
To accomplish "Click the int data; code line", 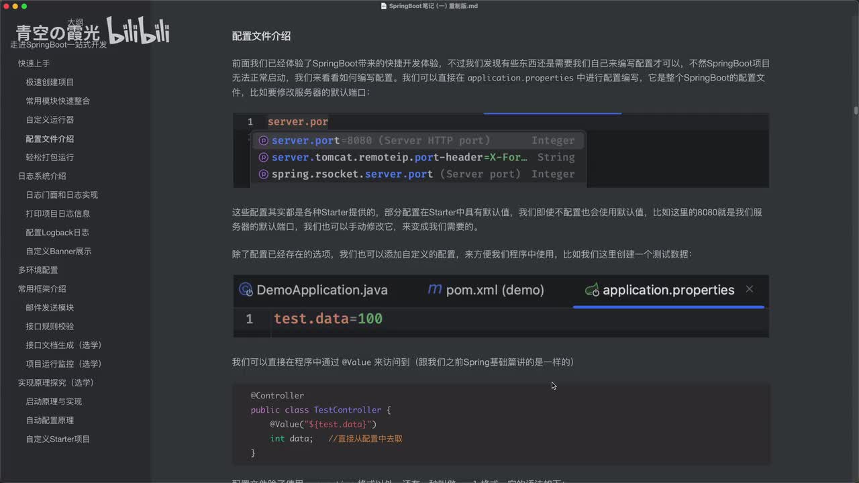I will [x=291, y=439].
